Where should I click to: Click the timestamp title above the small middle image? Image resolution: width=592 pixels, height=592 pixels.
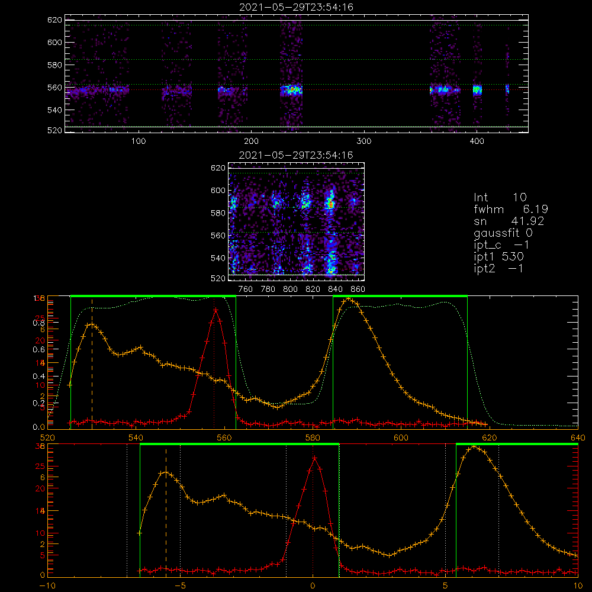tap(296, 155)
